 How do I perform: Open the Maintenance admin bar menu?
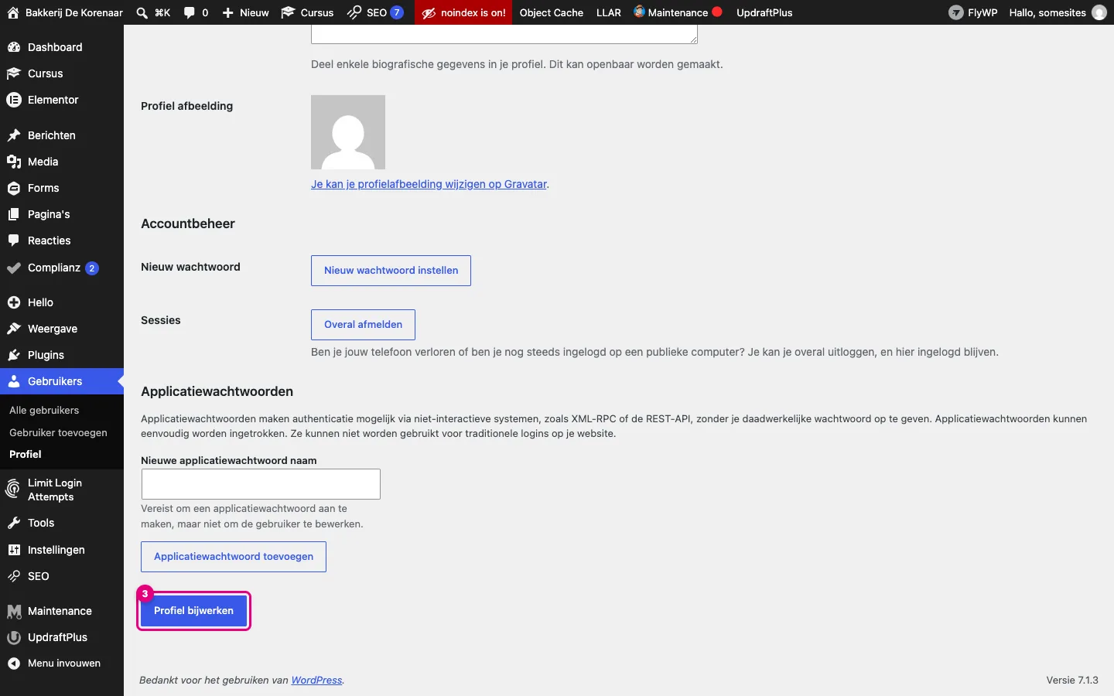coord(678,12)
